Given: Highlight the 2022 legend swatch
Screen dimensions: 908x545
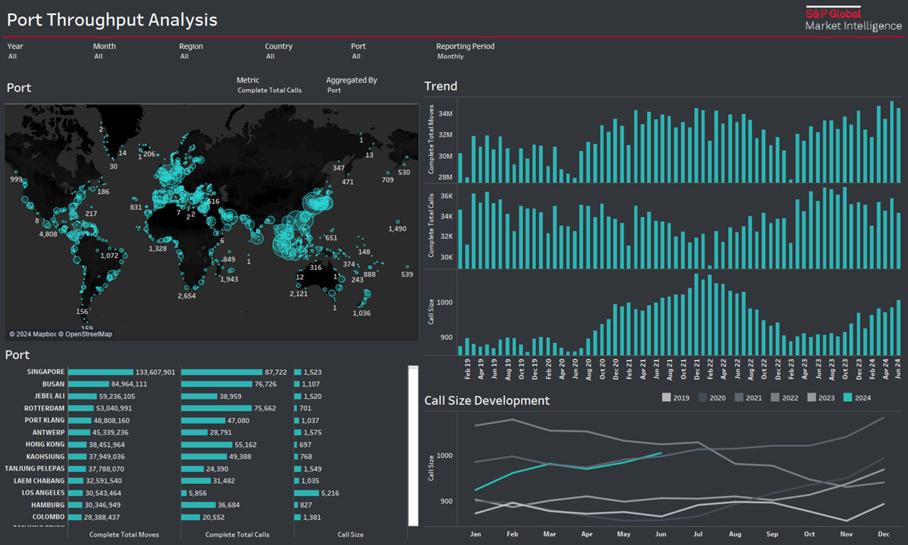Looking at the screenshot, I should tap(775, 398).
